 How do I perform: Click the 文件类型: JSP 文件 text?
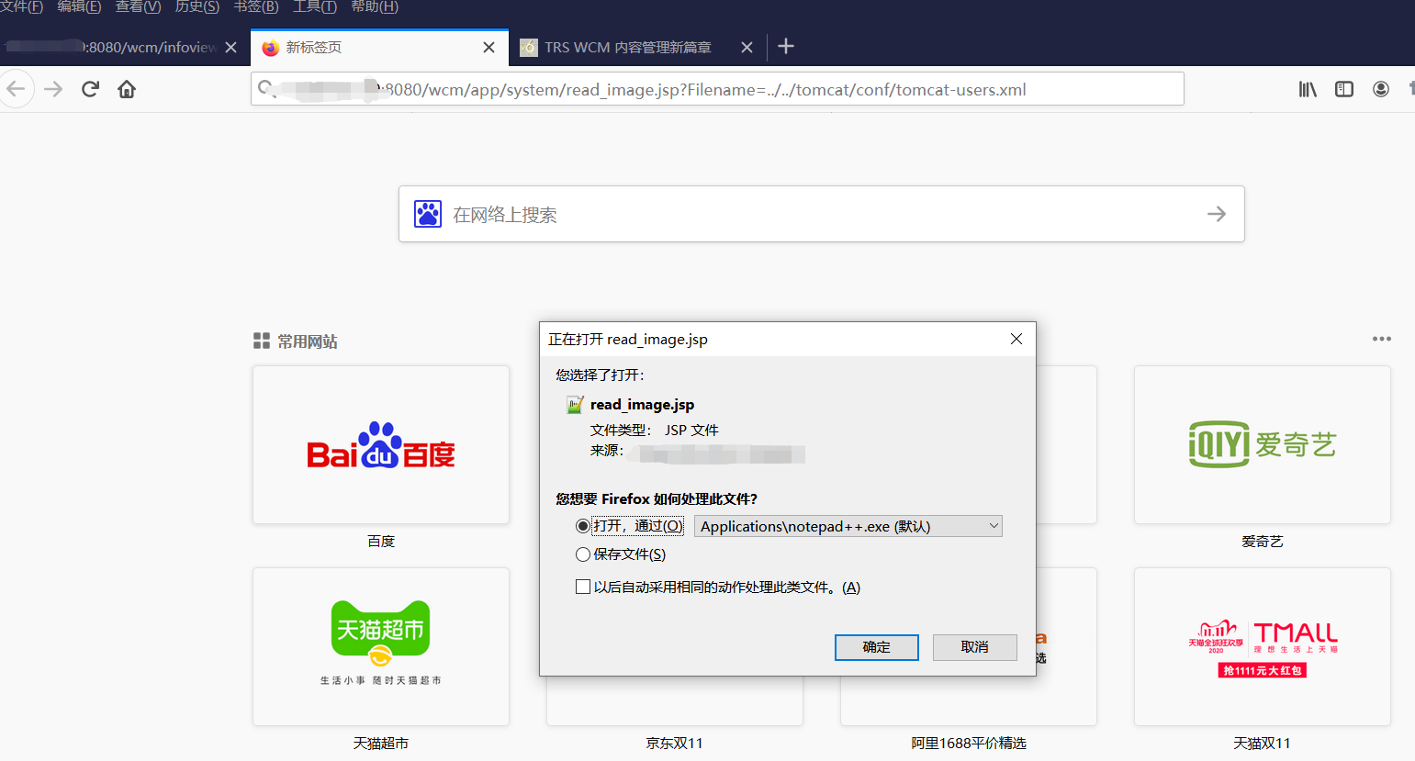click(x=654, y=431)
